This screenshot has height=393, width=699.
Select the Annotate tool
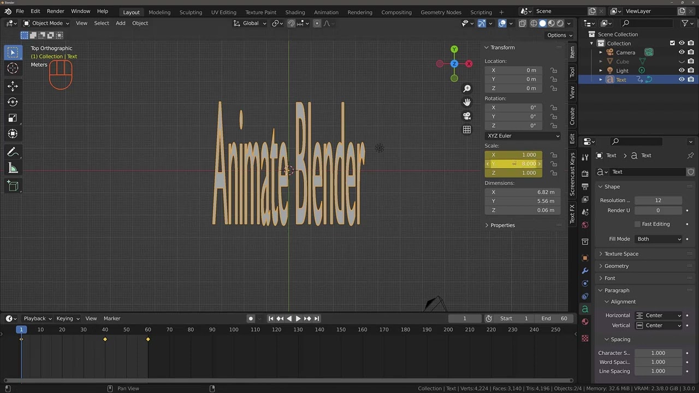click(x=13, y=152)
